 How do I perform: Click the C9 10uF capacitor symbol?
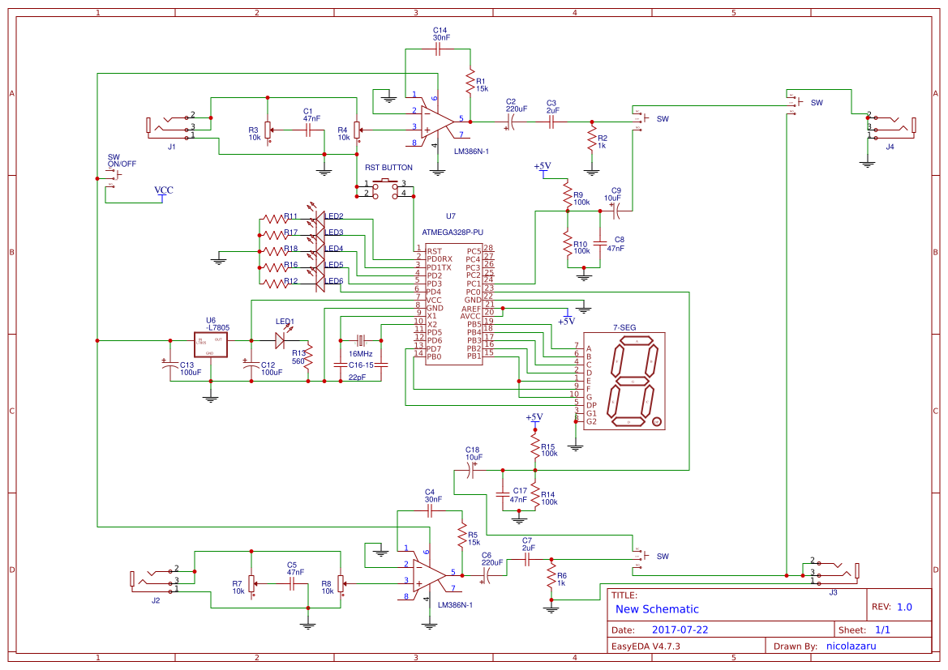click(616, 212)
